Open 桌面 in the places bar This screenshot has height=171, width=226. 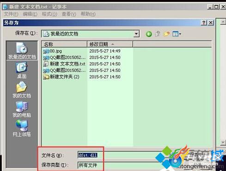22,70
